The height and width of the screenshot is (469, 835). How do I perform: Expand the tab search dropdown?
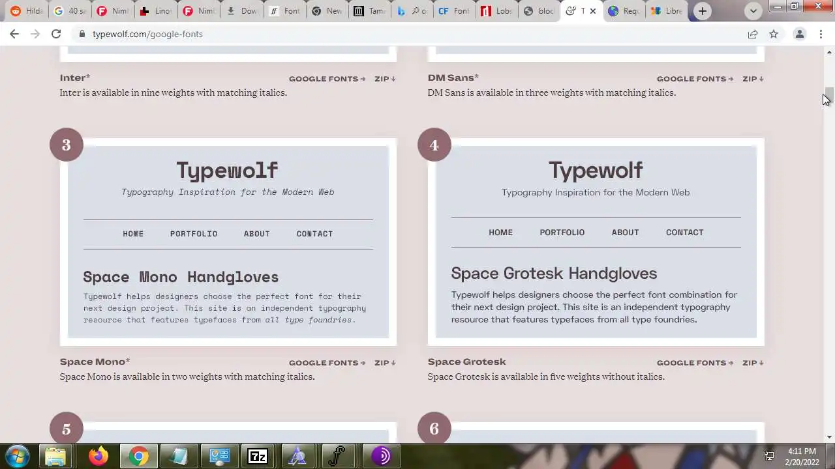[x=753, y=11]
